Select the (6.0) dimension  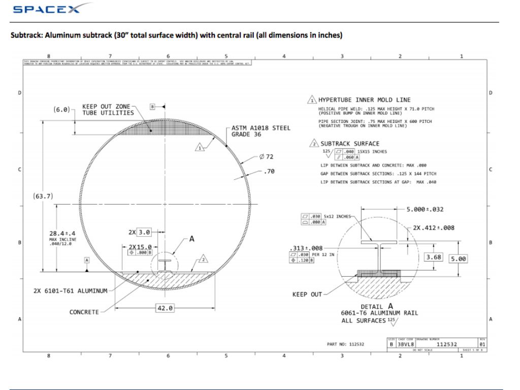[x=61, y=110]
